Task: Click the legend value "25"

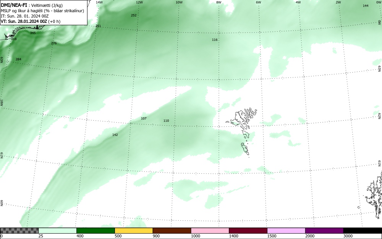Action: [x=41, y=236]
